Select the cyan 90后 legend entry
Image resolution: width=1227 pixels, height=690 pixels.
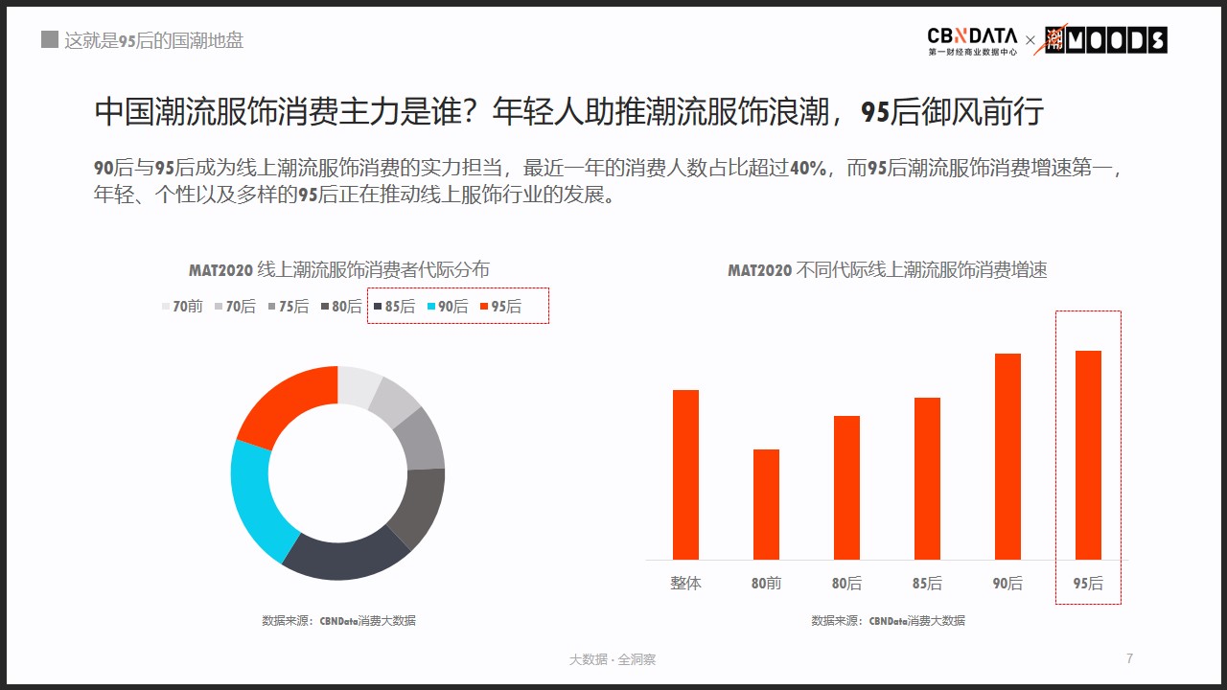[x=448, y=307]
